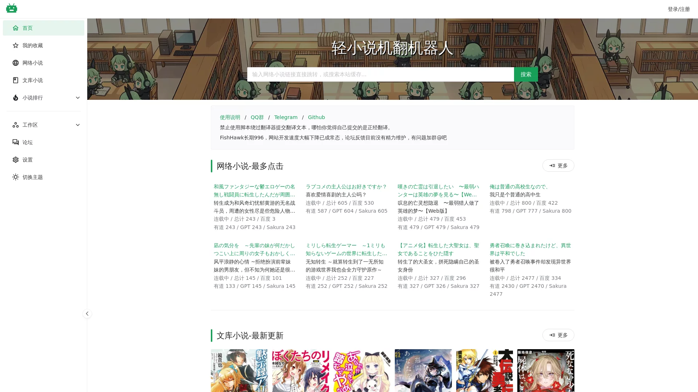This screenshot has width=698, height=392.
Task: Click the flame icon for 小说排行
Action: 15,98
